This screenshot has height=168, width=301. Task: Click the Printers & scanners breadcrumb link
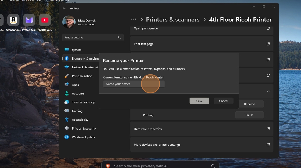pos(173,20)
